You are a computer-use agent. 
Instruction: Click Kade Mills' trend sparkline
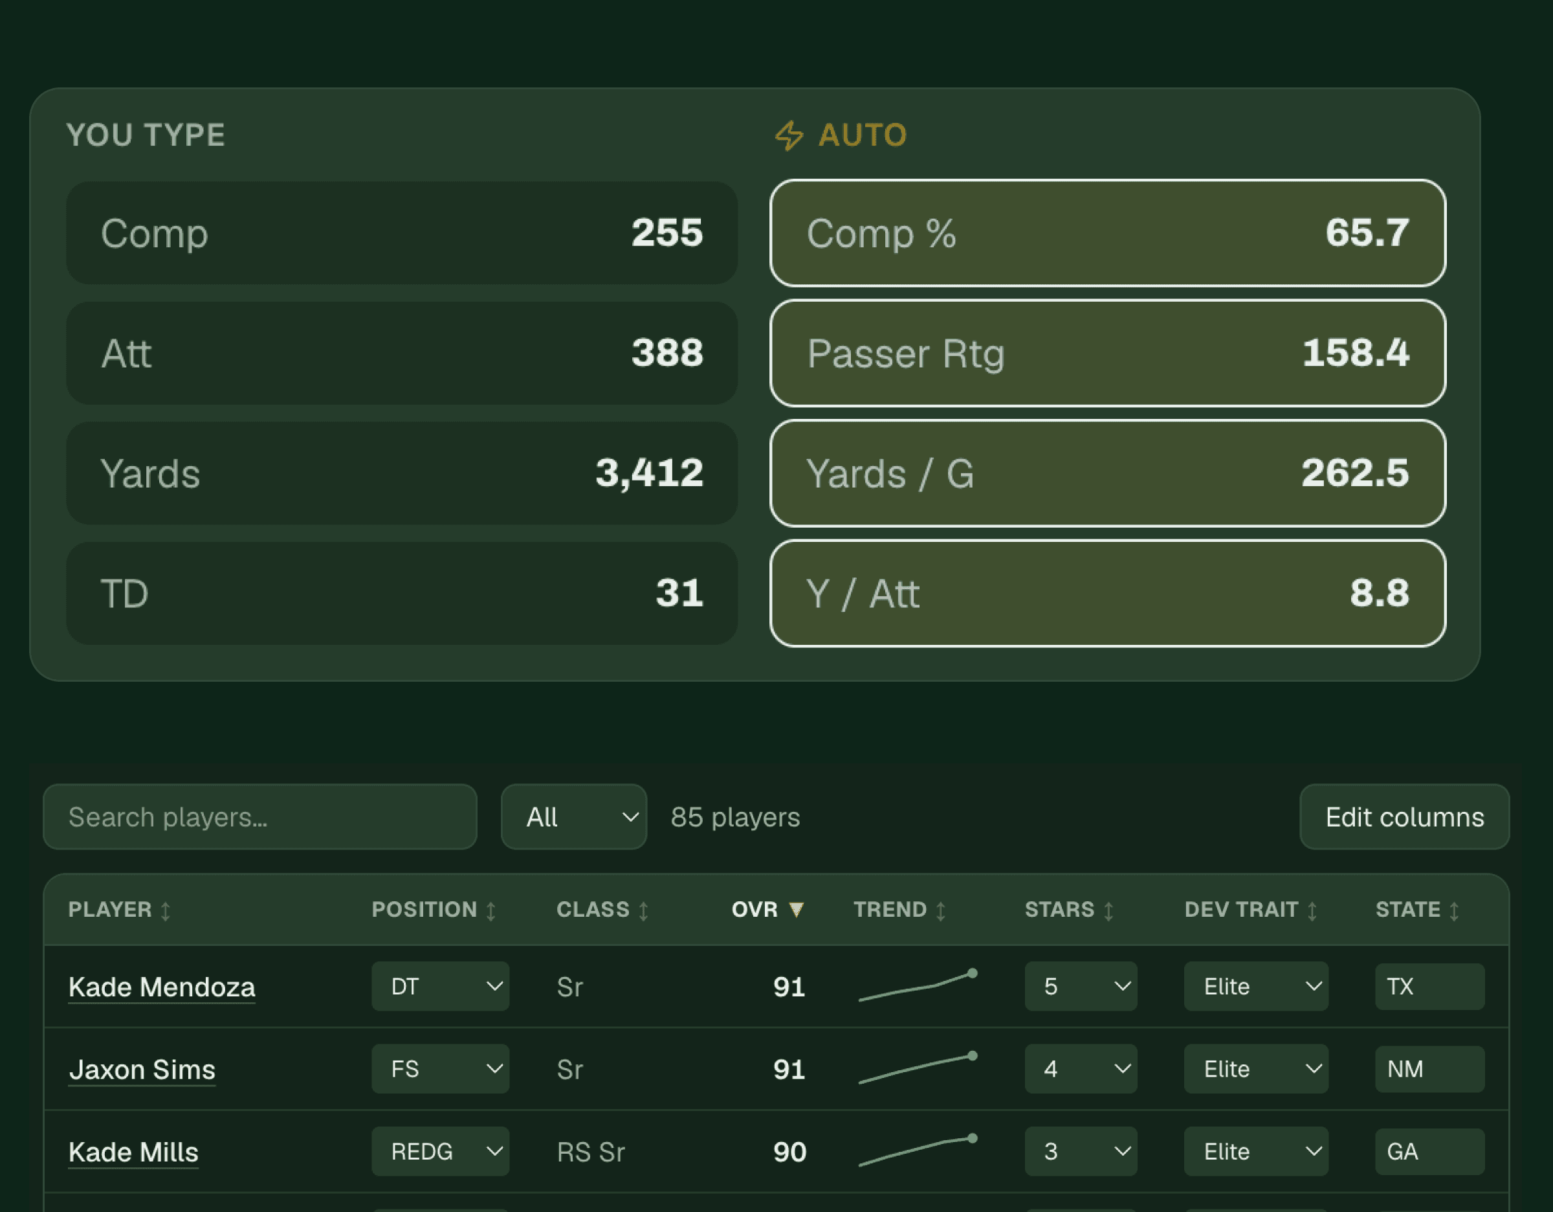[x=918, y=1151]
